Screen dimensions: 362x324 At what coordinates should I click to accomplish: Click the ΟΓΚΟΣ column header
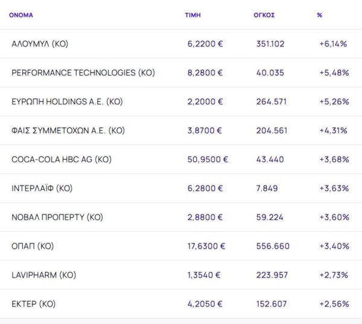point(264,14)
